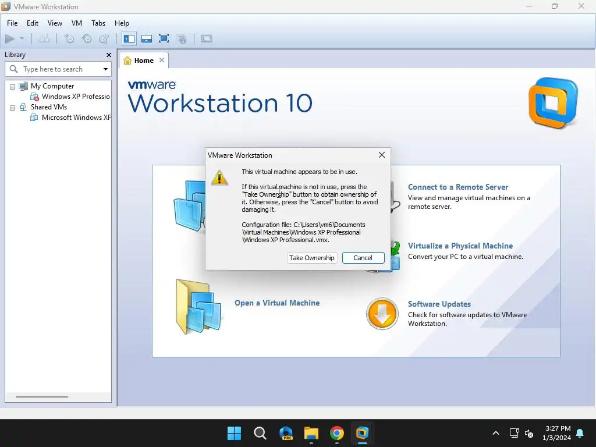This screenshot has height=447, width=596.
Task: Click the Take Snapshot toolbar icon
Action: coord(69,38)
